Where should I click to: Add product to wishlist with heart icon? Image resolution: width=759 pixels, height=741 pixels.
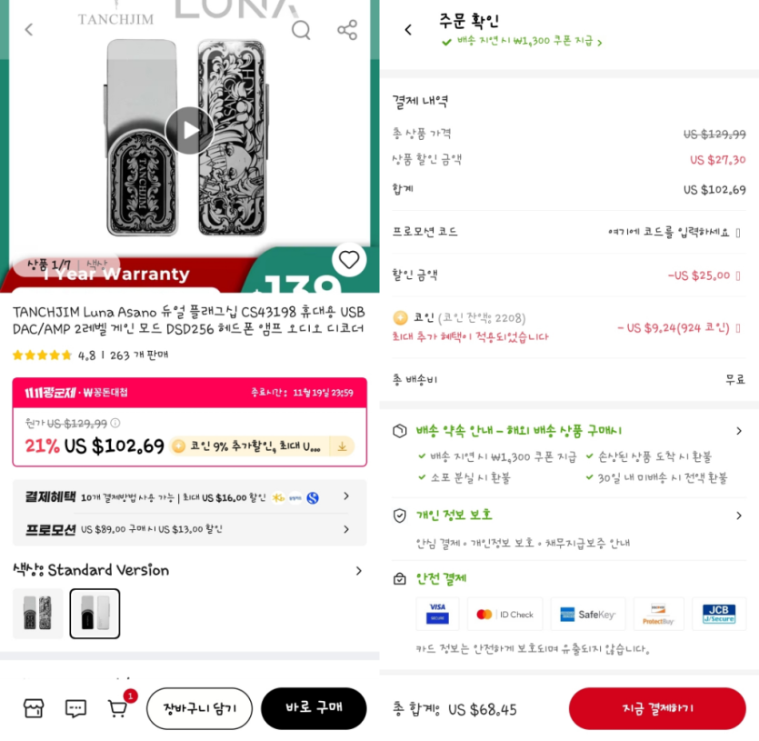[348, 260]
